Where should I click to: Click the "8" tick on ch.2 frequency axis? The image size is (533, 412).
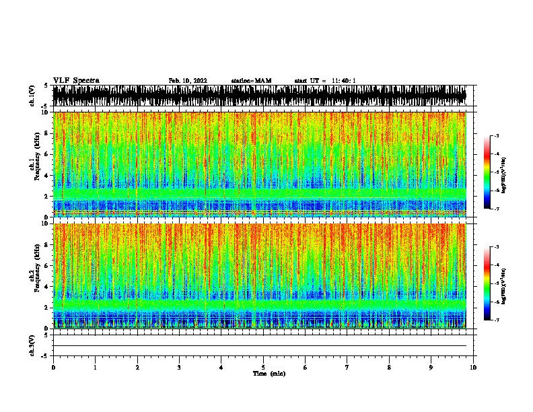[47, 245]
